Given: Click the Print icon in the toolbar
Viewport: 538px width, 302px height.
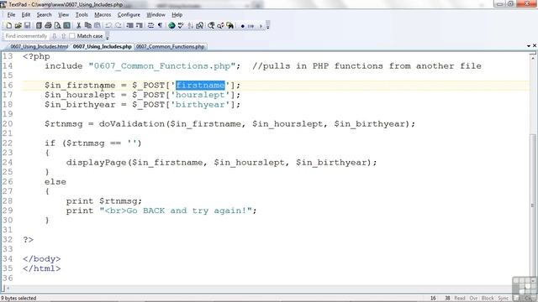Looking at the screenshot, I should coord(48,25).
